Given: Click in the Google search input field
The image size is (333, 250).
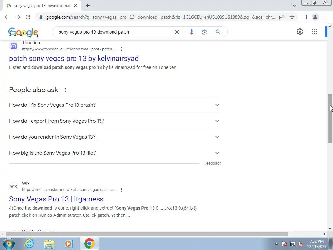Looking at the screenshot, I should 115,32.
